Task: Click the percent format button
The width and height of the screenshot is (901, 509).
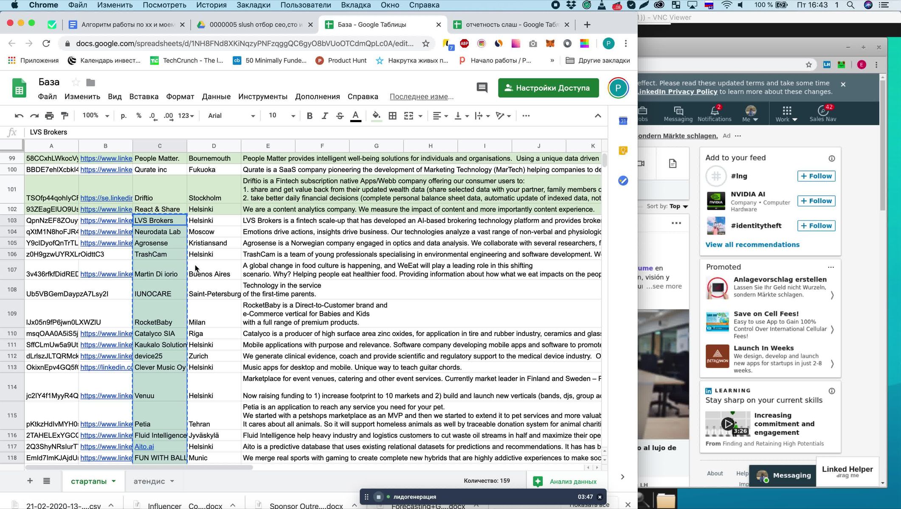Action: tap(139, 116)
